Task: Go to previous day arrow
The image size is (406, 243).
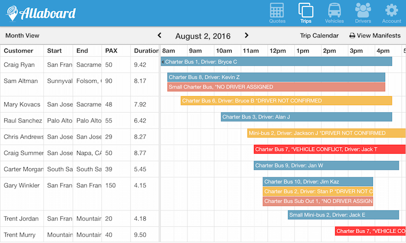Action: 159,35
